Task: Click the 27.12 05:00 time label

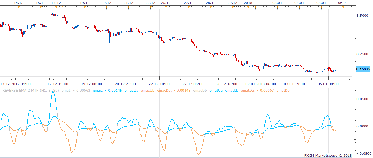Action: [193, 84]
